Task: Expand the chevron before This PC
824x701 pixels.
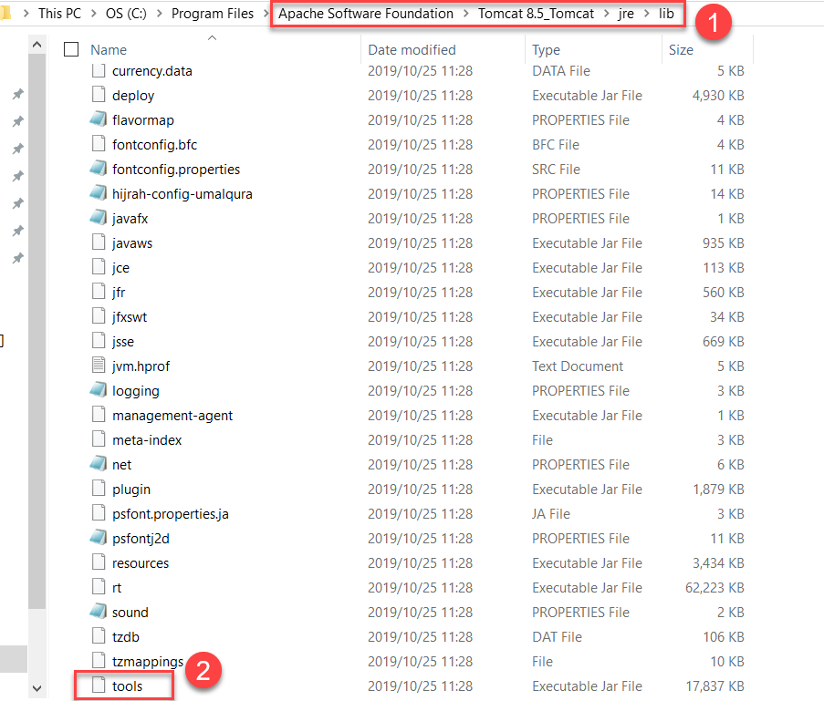Action: point(26,13)
